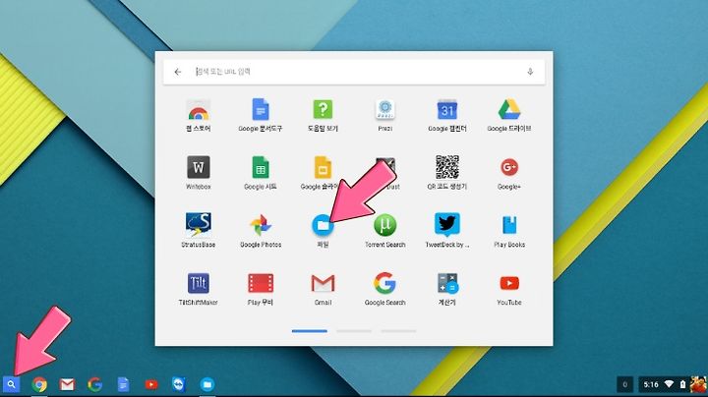Open Google Docs from the shelf
Viewport: 708px width, 397px height.
coord(123,385)
